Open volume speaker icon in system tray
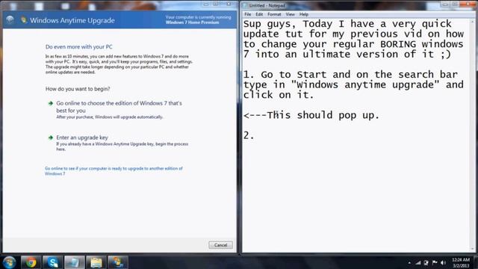The image size is (478, 269). 443,262
